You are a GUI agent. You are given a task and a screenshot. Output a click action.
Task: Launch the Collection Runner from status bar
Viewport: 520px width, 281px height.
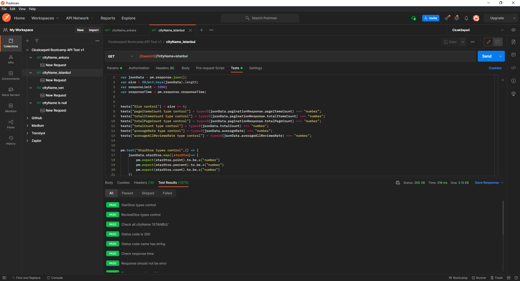point(479,277)
